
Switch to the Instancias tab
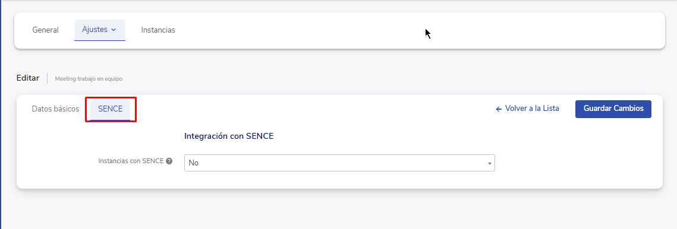pos(158,30)
